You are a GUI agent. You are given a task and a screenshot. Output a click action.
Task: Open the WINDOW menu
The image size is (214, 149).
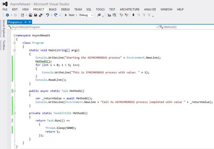tap(166, 10)
